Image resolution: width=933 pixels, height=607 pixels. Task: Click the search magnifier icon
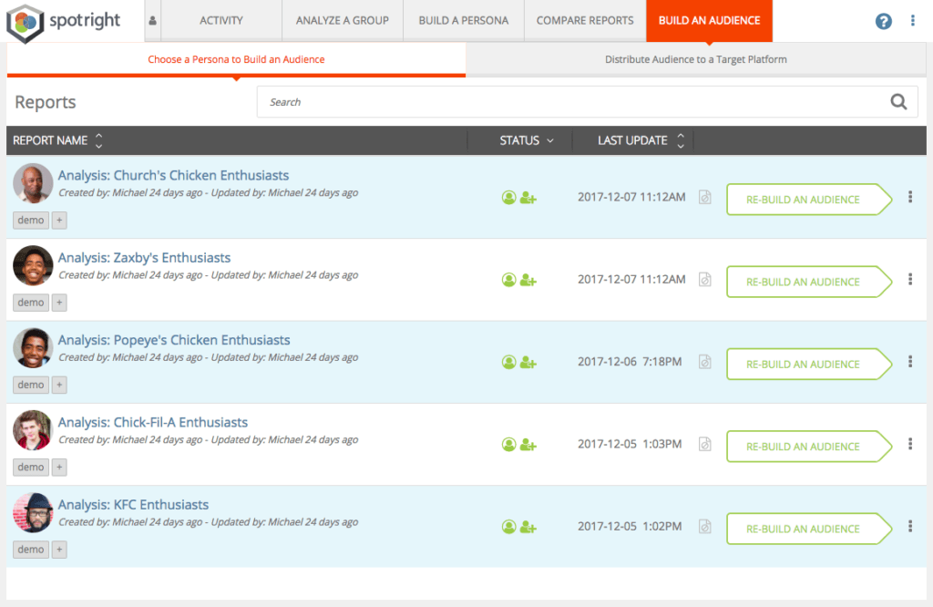[x=898, y=102]
